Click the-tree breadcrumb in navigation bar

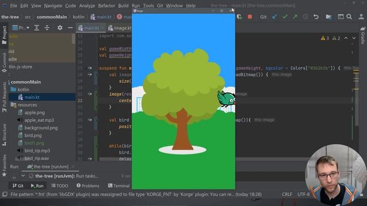(x=10, y=17)
